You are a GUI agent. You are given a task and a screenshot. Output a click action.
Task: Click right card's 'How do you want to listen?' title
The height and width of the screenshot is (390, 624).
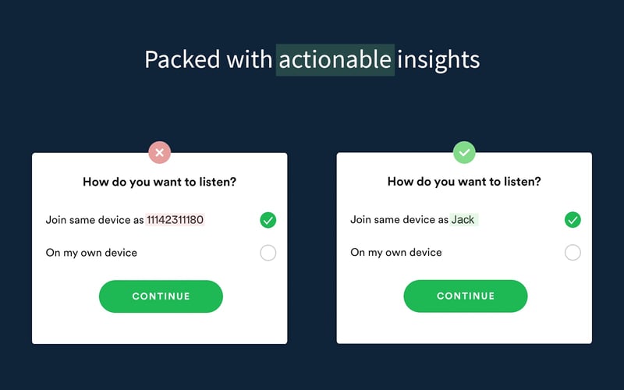click(464, 182)
